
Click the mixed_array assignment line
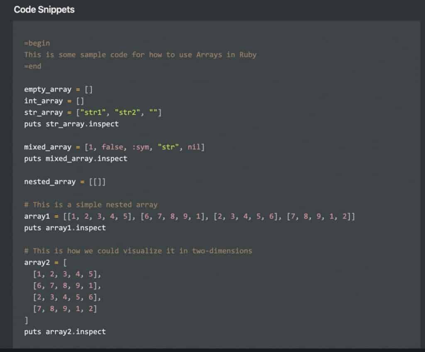(x=115, y=147)
